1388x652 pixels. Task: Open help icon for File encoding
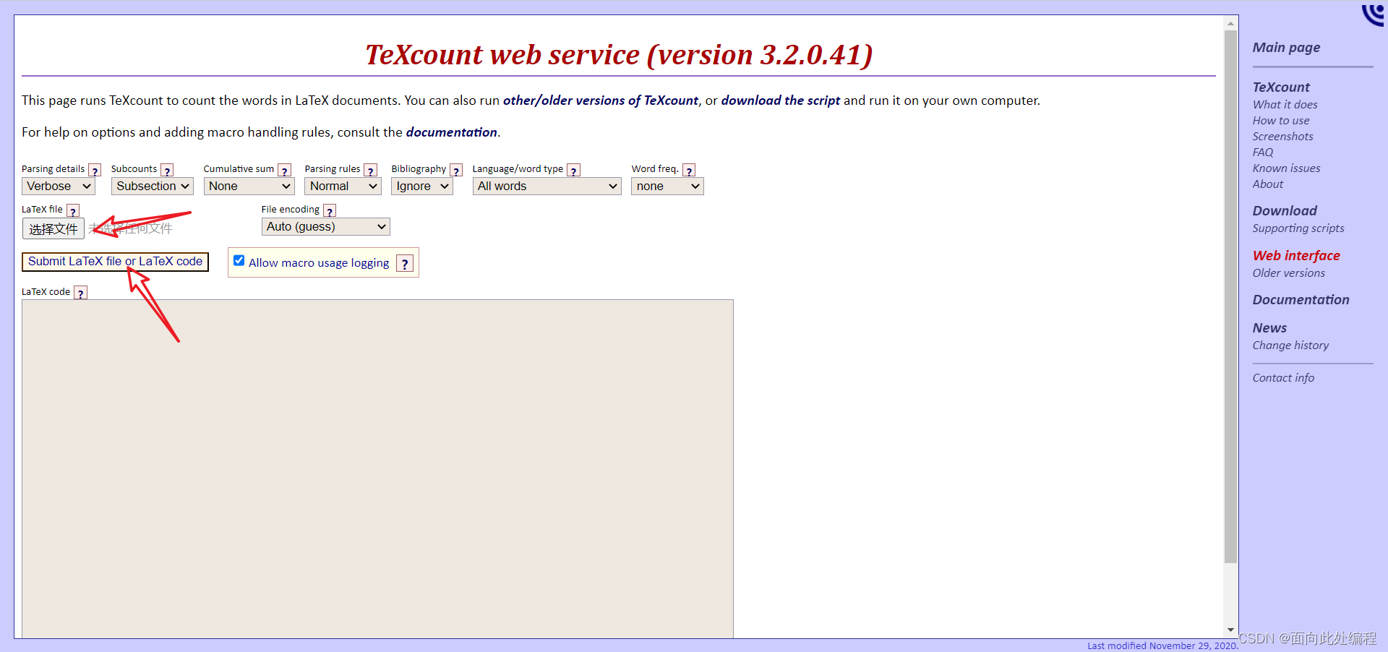click(330, 211)
